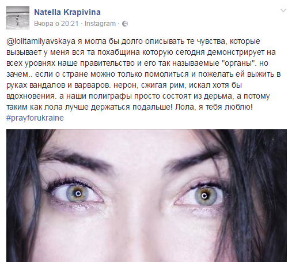The width and height of the screenshot is (288, 262).
Task: Click the Natella Krapivina name link
Action: click(67, 12)
